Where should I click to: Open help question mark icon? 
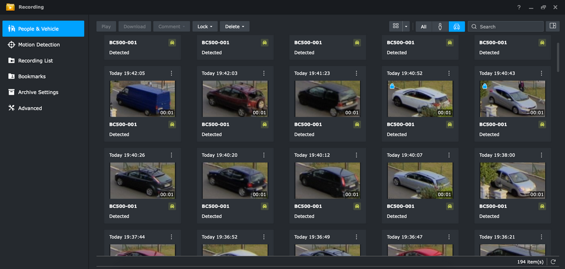coord(519,7)
